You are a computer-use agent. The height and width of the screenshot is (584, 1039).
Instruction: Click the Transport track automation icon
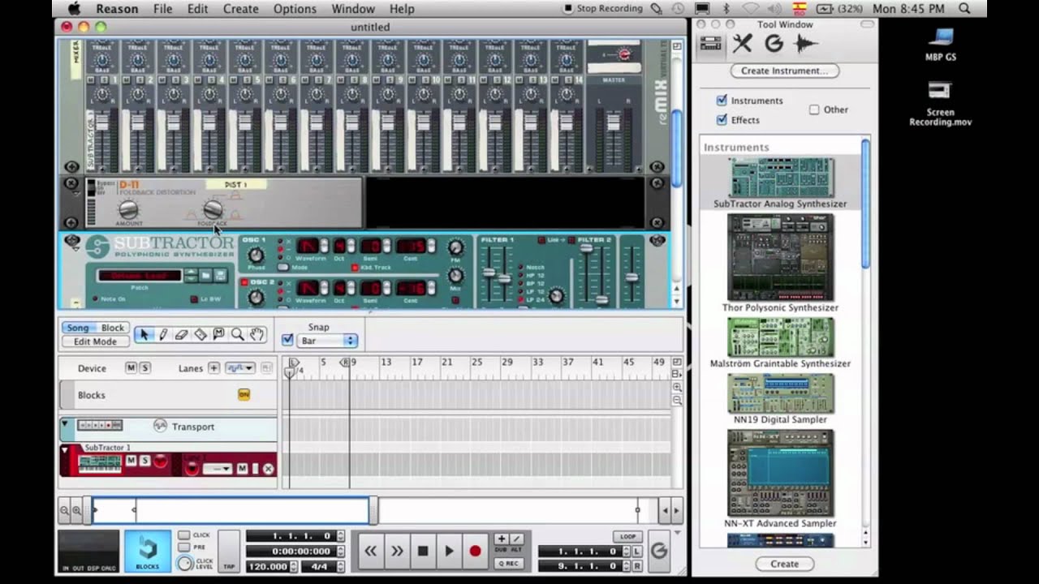tap(160, 426)
